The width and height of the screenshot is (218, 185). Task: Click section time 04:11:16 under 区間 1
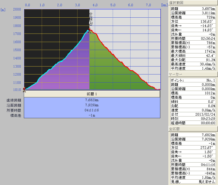(x=92, y=110)
